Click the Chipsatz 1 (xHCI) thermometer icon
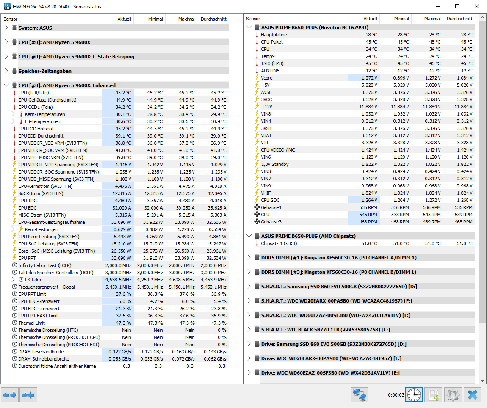 coord(257,243)
